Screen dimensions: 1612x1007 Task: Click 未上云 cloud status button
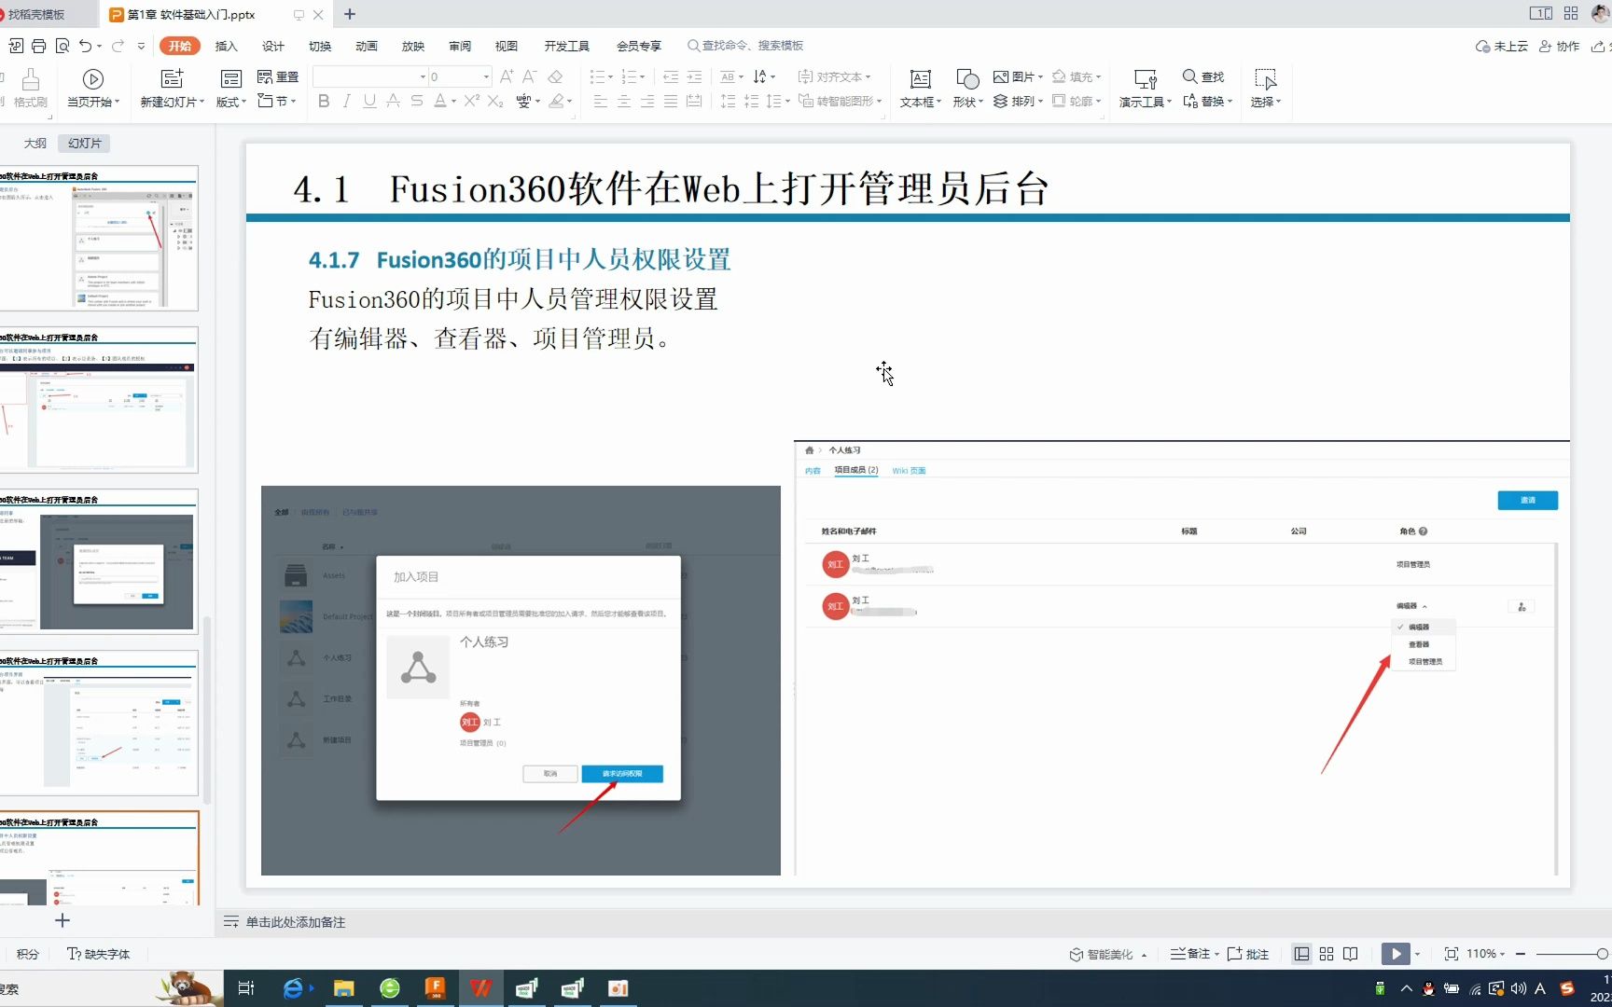pyautogui.click(x=1502, y=46)
